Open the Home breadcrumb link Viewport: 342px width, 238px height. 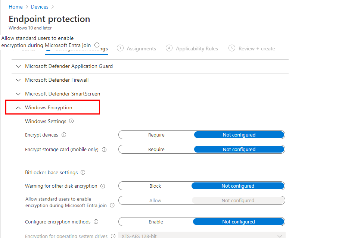[15, 7]
